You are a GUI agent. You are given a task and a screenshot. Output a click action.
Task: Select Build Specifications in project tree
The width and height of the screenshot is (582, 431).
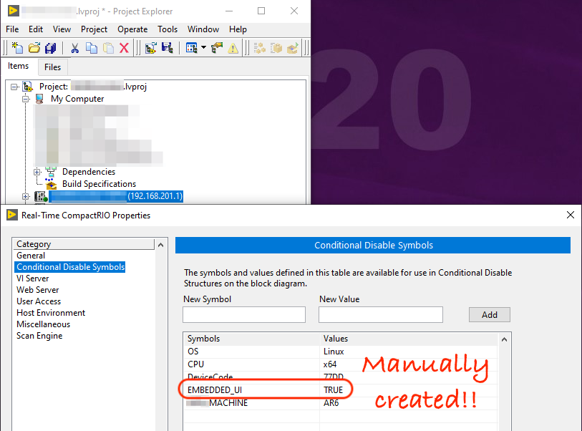[99, 184]
